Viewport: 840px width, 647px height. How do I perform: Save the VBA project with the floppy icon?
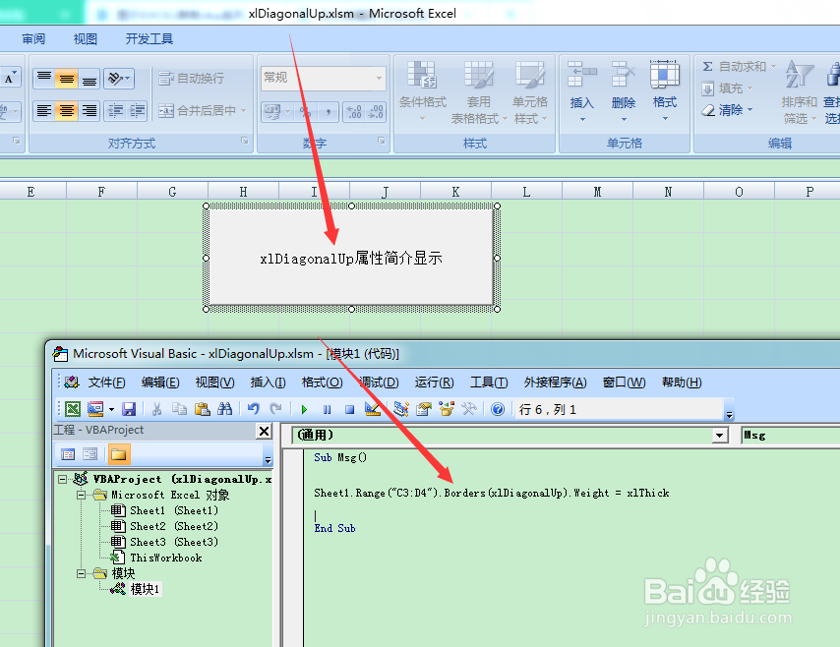pos(129,409)
